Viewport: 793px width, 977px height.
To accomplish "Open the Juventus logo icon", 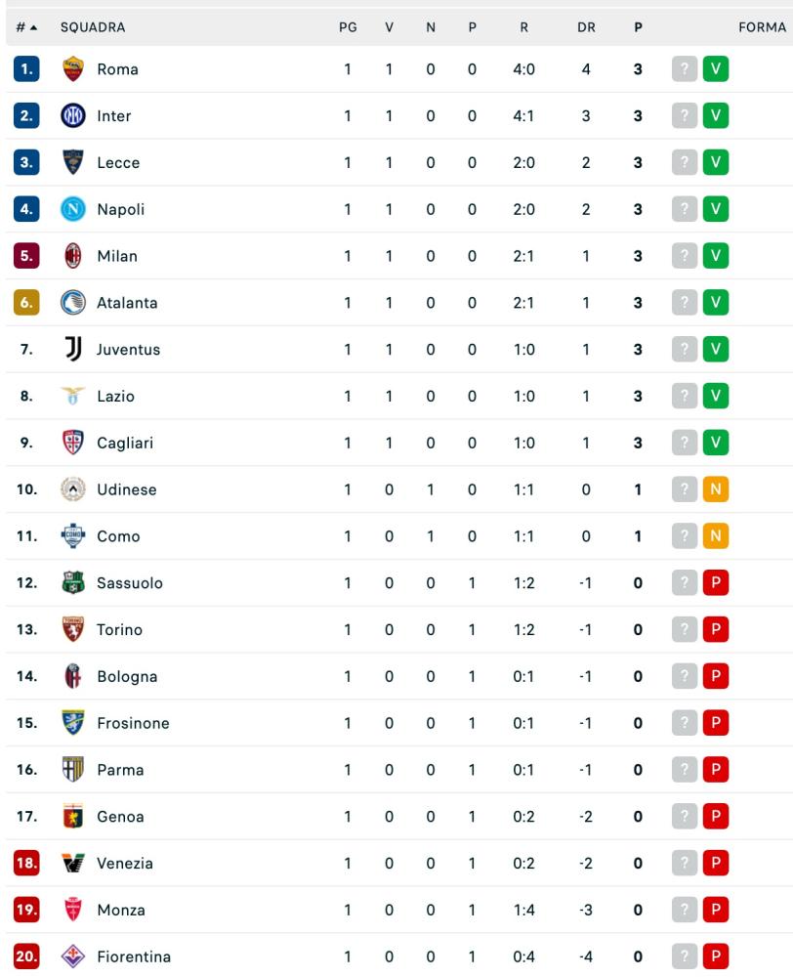I will pos(73,349).
